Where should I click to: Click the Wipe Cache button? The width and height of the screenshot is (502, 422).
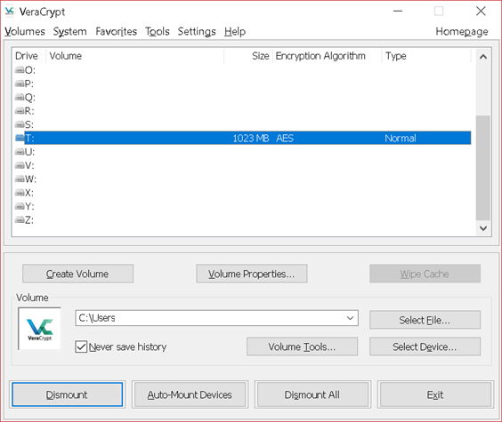click(x=425, y=274)
